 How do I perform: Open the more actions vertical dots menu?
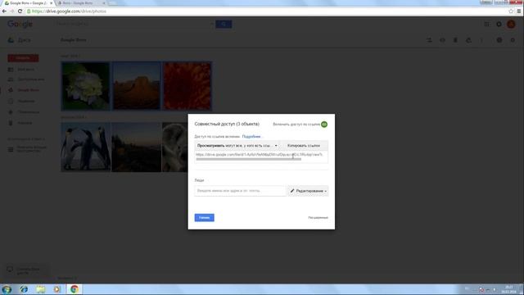[x=481, y=40]
